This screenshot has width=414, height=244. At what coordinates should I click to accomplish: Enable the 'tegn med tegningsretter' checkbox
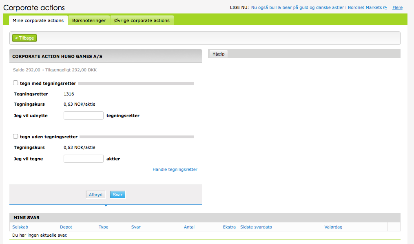coord(15,83)
